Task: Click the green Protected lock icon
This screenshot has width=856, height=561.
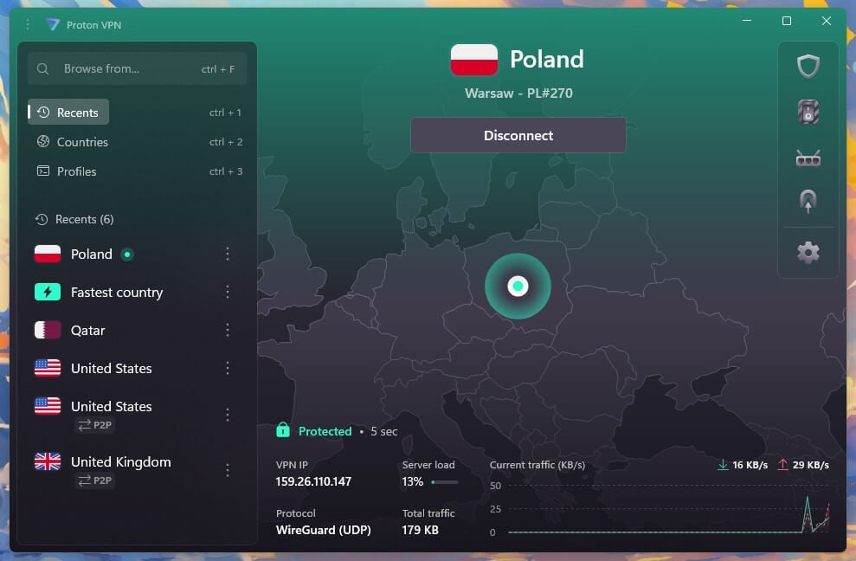Action: pyautogui.click(x=283, y=430)
